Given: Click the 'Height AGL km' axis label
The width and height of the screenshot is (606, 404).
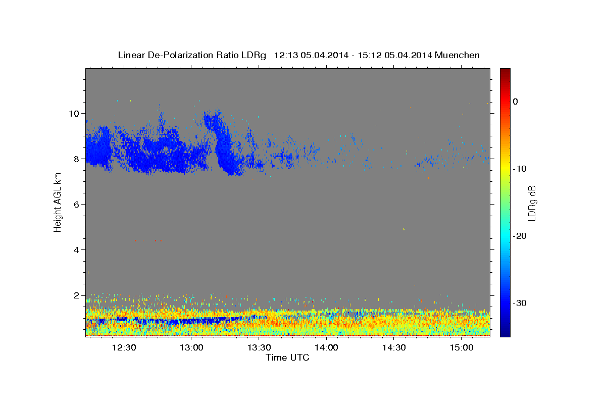Looking at the screenshot, I should pos(58,203).
